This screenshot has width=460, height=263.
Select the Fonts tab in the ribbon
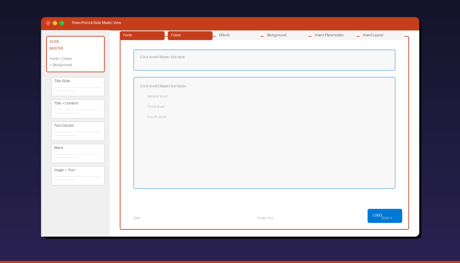(x=142, y=35)
